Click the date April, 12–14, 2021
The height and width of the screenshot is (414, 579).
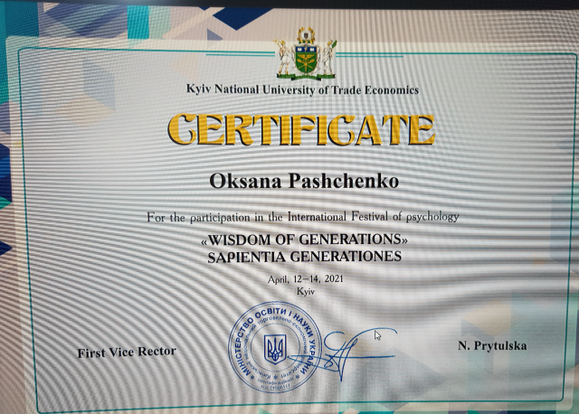[x=306, y=279]
